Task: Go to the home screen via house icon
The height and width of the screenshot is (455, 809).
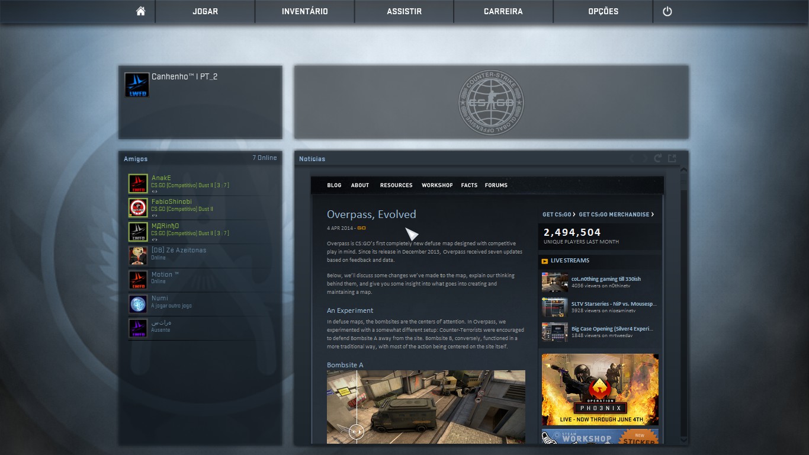Action: coord(140,11)
